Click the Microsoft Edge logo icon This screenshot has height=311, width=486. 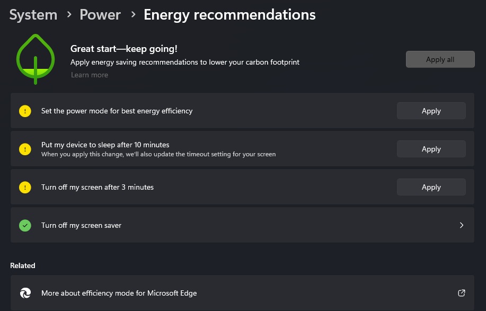point(25,293)
